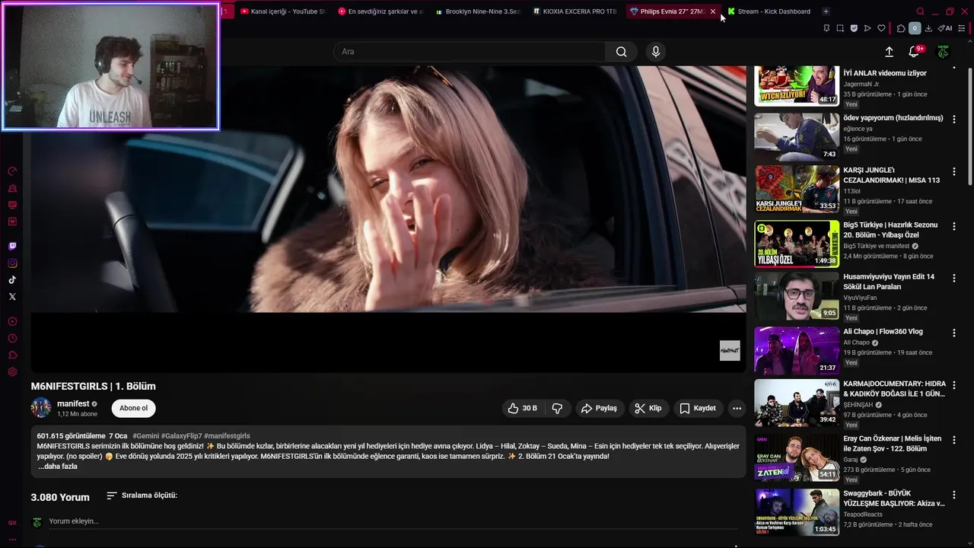Open the GX Corner icon at sidebar bottom
Viewport: 974px width, 548px height.
click(x=12, y=523)
